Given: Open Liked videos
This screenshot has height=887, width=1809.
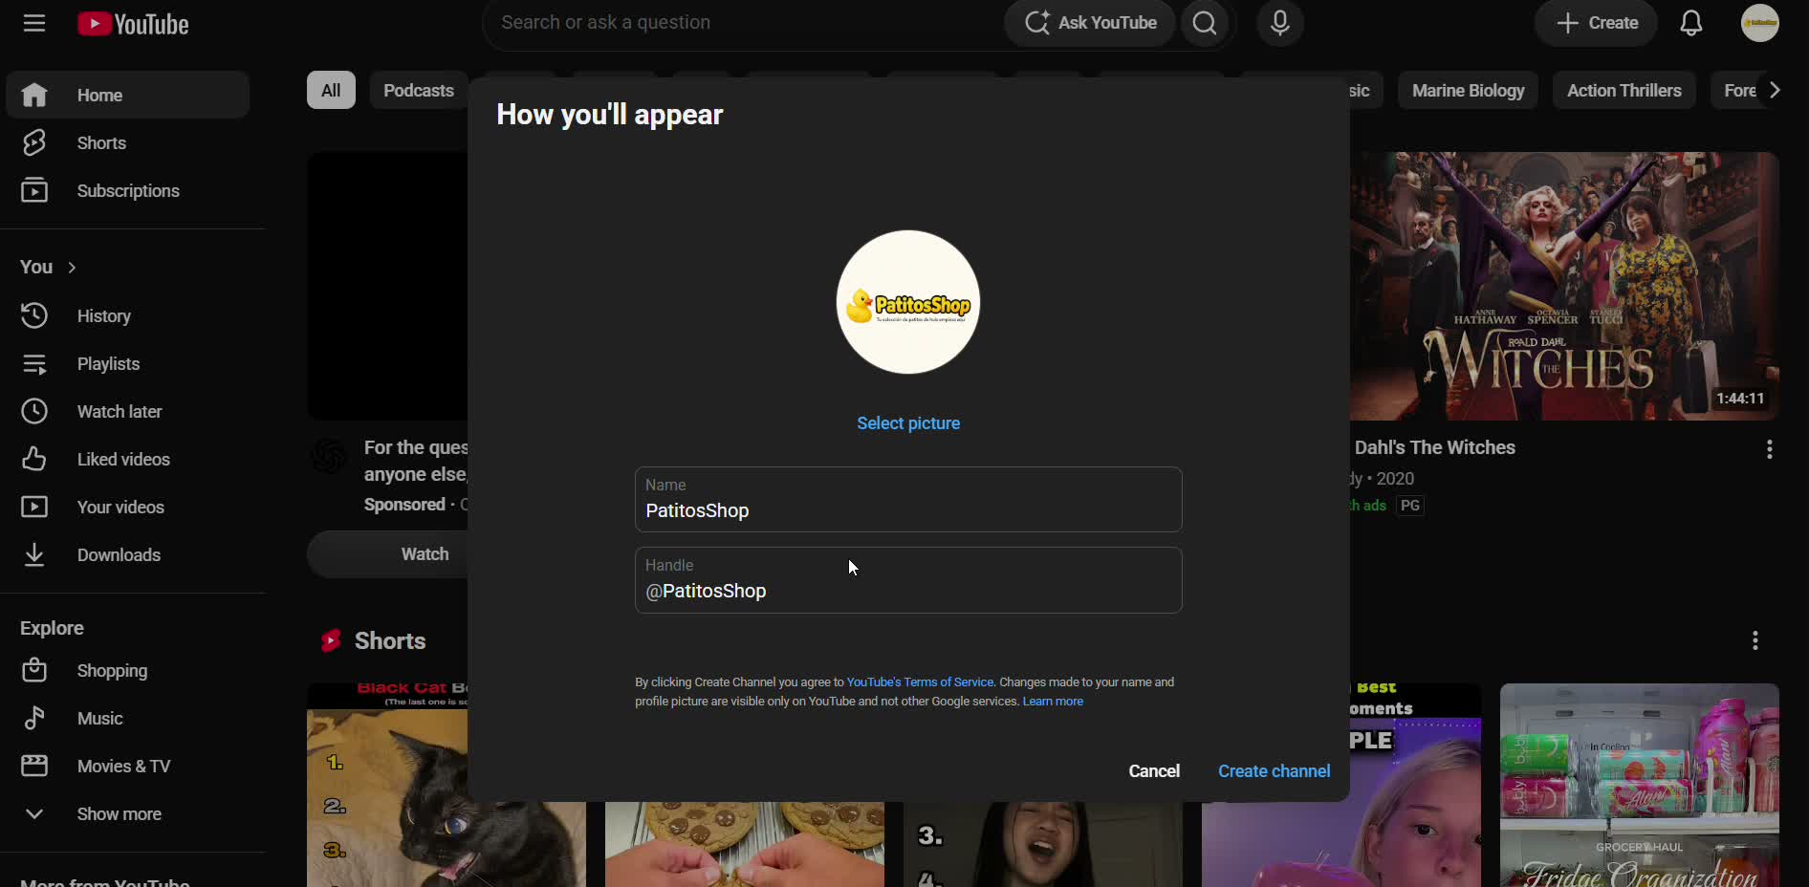Looking at the screenshot, I should 128,459.
